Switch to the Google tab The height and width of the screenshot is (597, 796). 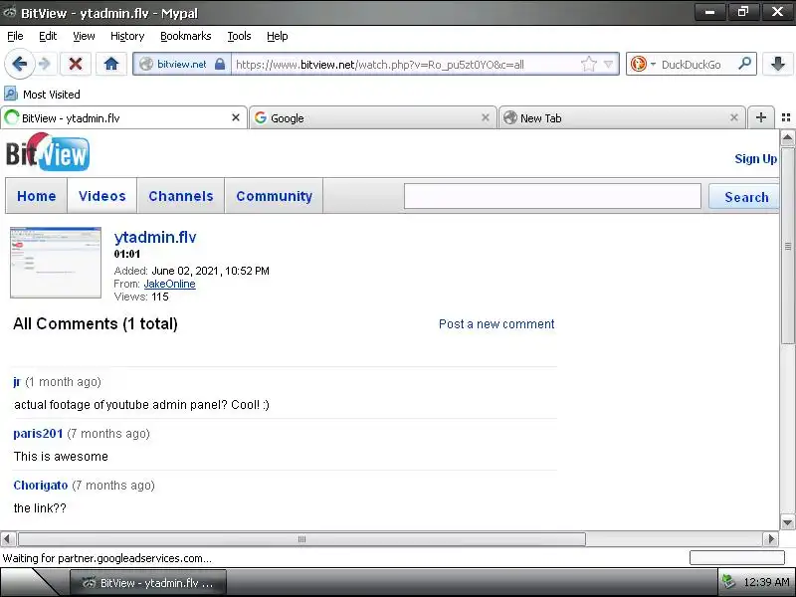click(x=372, y=117)
